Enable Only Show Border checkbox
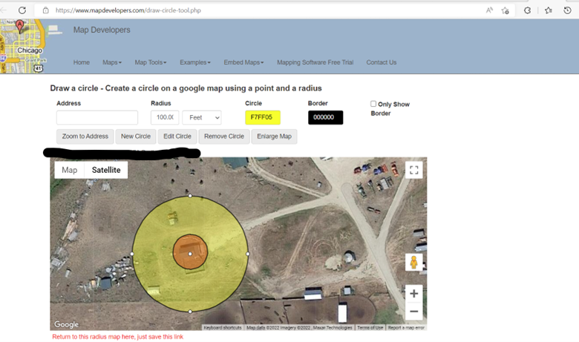Screen dimensions: 579x342 pos(373,104)
